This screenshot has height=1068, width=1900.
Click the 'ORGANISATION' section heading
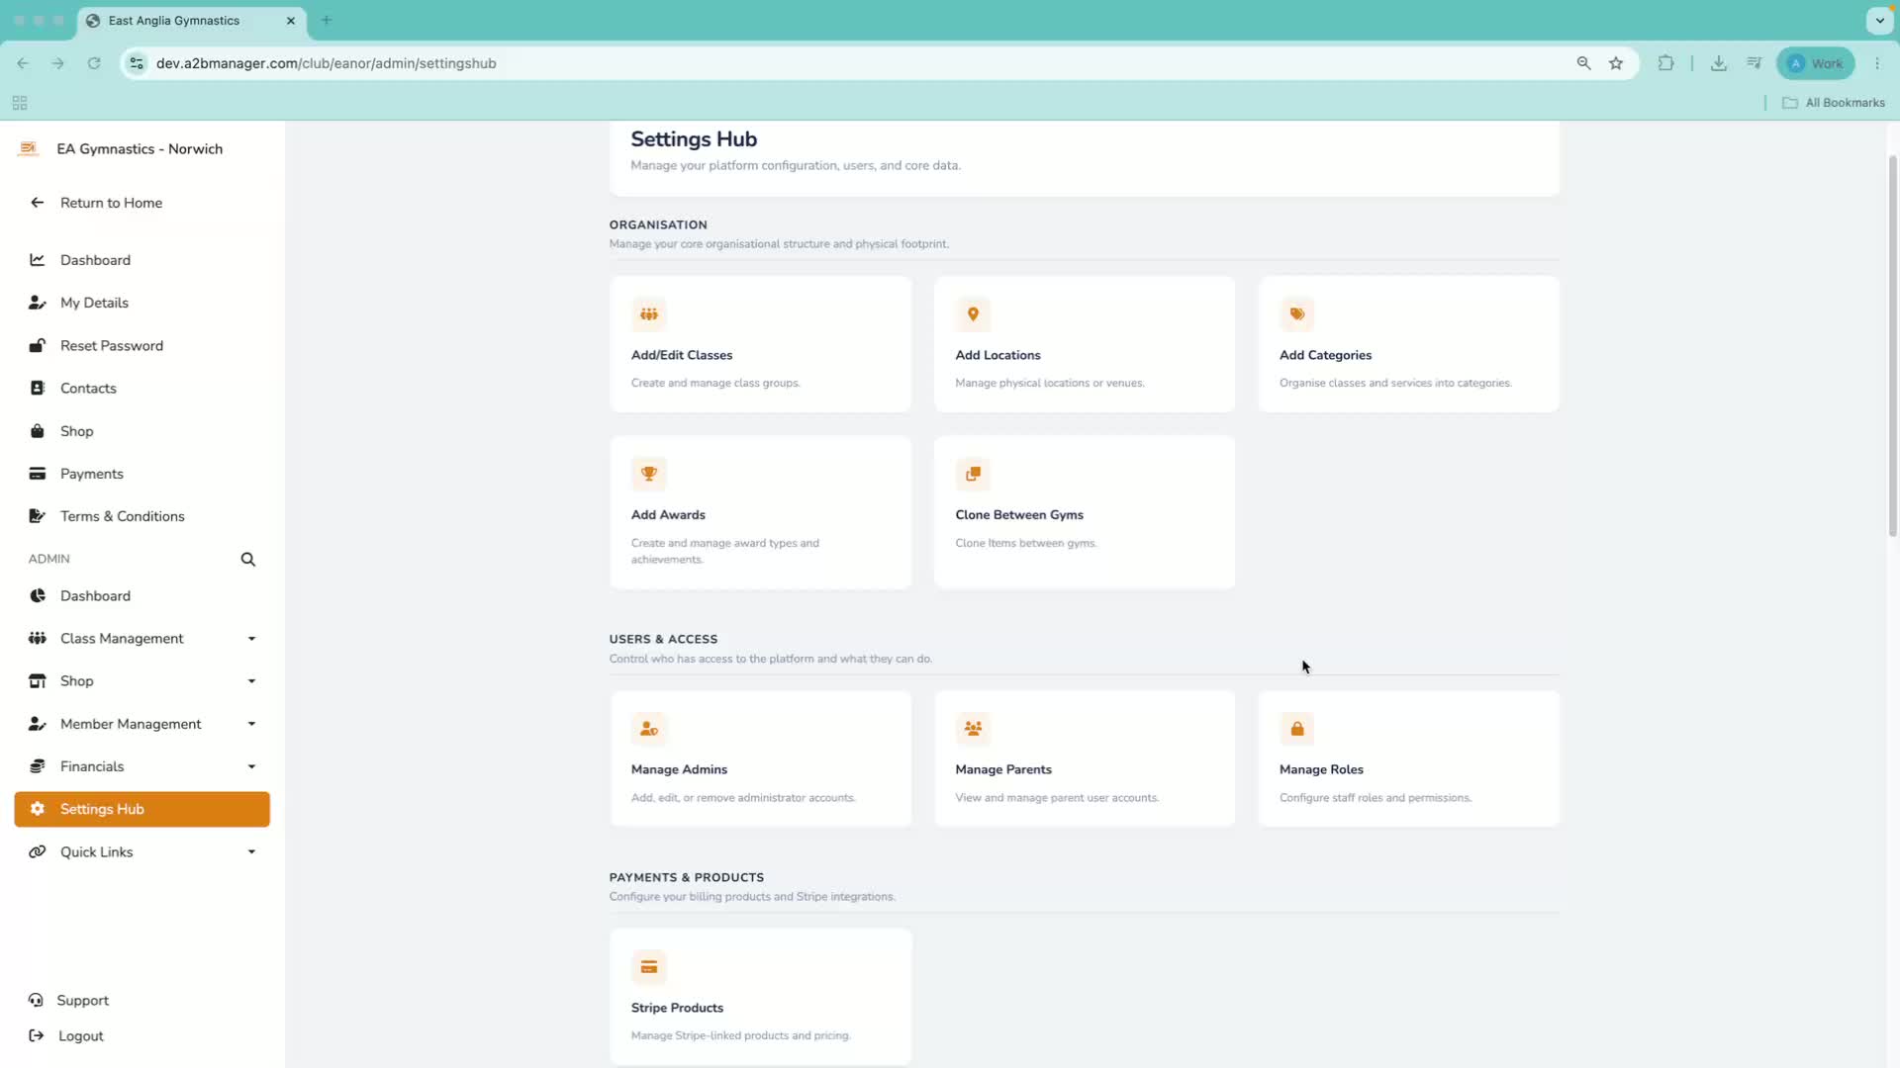[x=658, y=225]
